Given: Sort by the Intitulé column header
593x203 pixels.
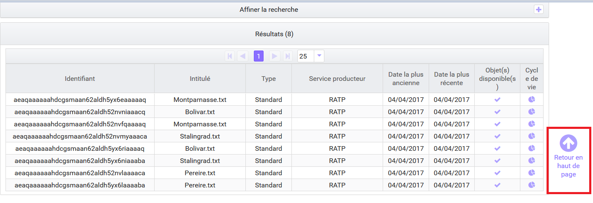Looking at the screenshot, I should 200,78.
